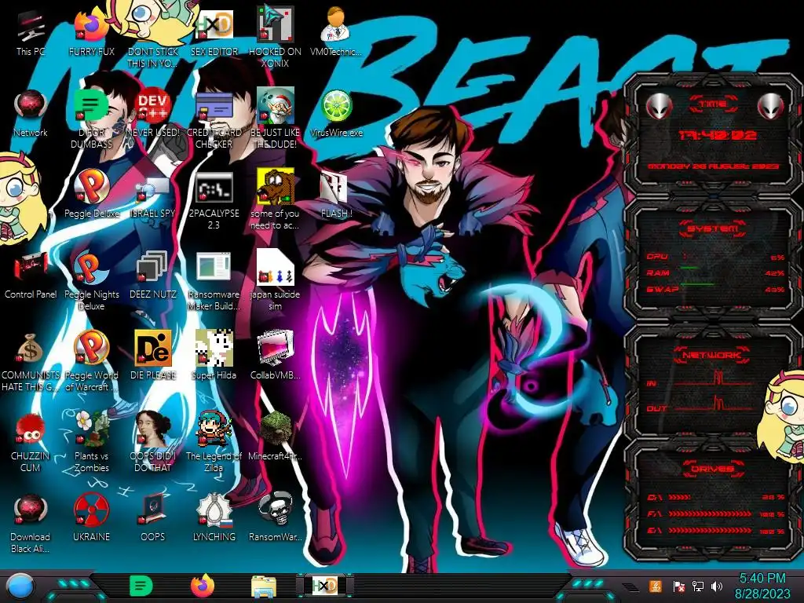Open the RansomWar skull icon
This screenshot has height=603, width=804.
[x=275, y=518]
